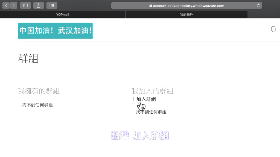Screen dimensions: 280x157
Task: Click the 我擁有的群組 section heading
Action: (39, 91)
